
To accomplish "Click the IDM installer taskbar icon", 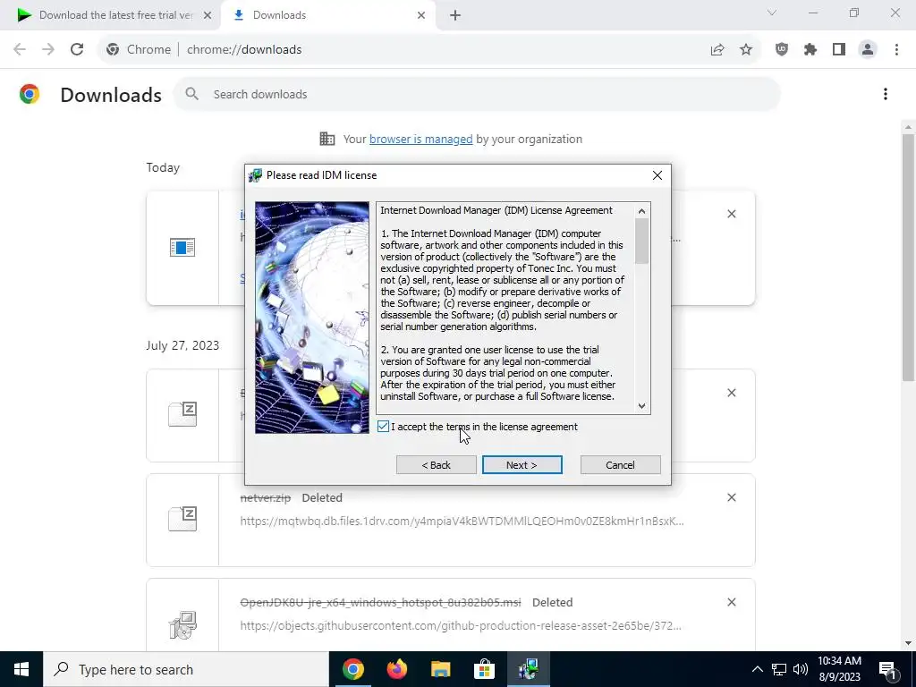I will pyautogui.click(x=528, y=669).
